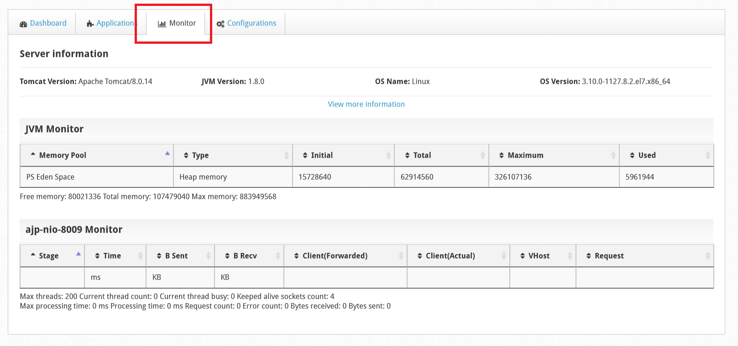Viewport: 738px width, 346px height.
Task: Click the Max threads summary line
Action: click(177, 296)
